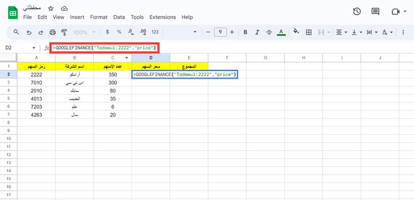Click the document title محفظتي
Screen dimensions: 414x200
point(32,8)
